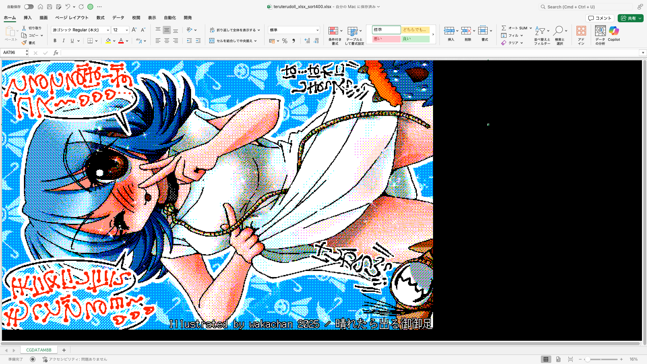
Task: Click セルを結合して中央揃え merge button
Action: 231,41
